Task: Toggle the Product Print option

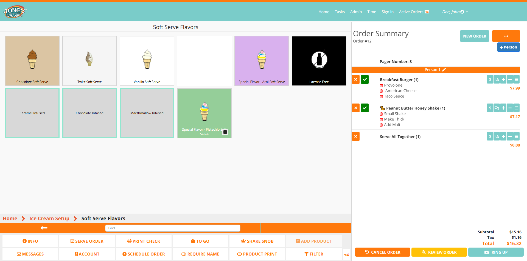Action: 257,254
